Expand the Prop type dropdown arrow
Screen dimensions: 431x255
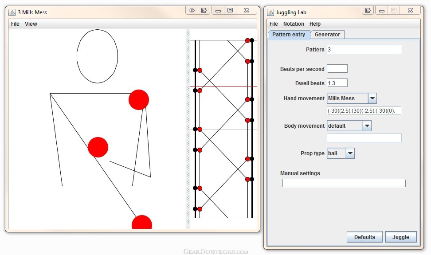click(x=350, y=153)
